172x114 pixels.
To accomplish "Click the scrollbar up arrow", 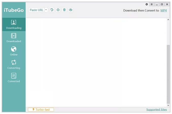I will coord(168,20).
